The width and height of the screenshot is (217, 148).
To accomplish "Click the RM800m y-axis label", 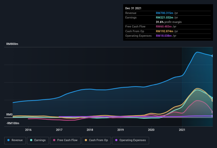I will 12,44.
